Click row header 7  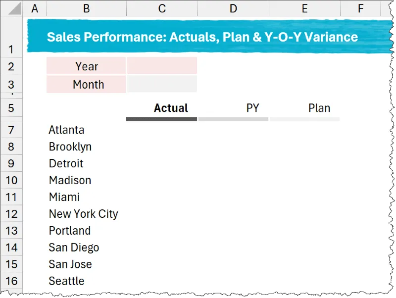click(x=11, y=130)
